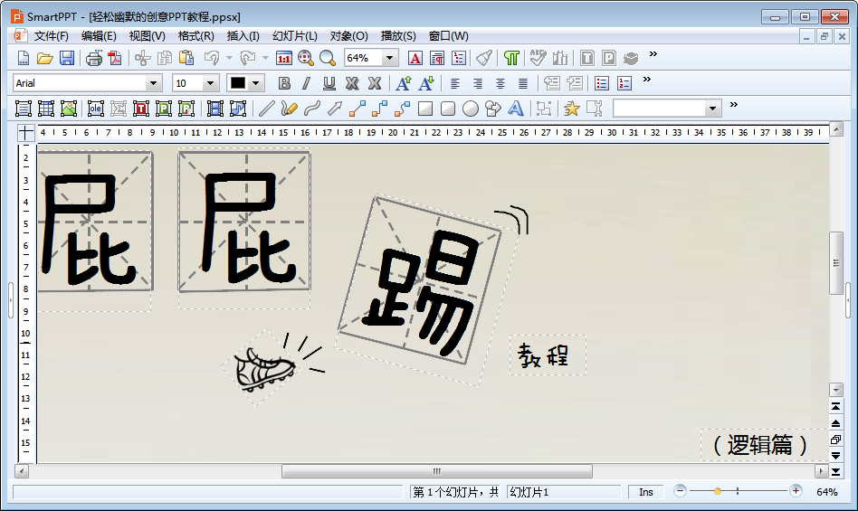Click the minus zoom out button
This screenshot has height=511, width=858.
click(x=681, y=491)
